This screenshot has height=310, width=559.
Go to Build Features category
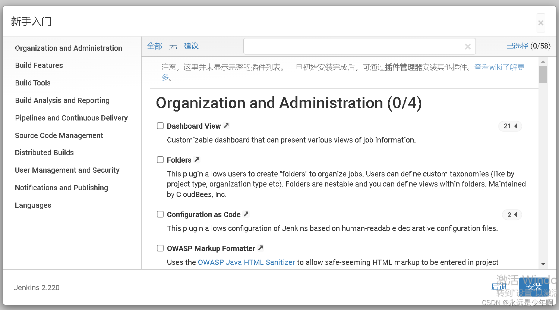pyautogui.click(x=39, y=65)
